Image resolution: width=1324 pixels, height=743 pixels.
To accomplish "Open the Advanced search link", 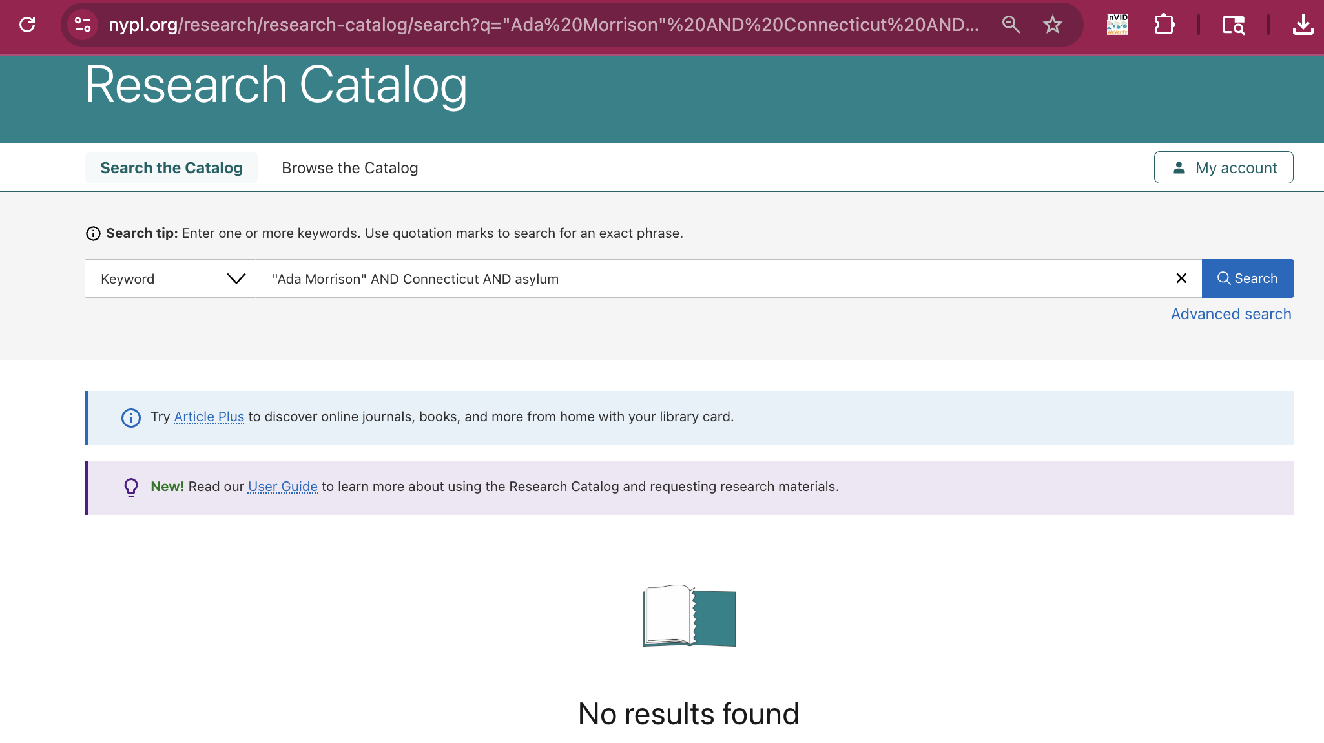I will [x=1230, y=313].
